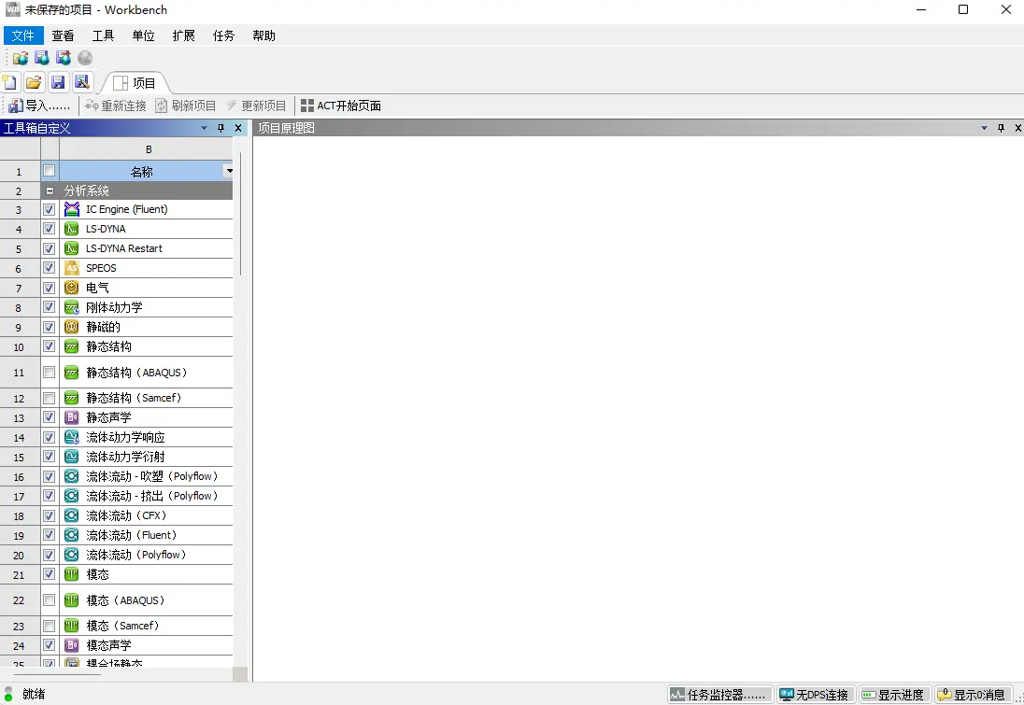
Task: Click the folder-with-globe open icon in top toolbar
Action: tap(21, 58)
